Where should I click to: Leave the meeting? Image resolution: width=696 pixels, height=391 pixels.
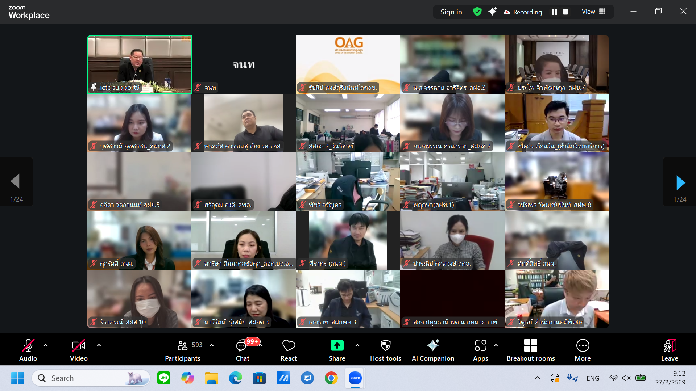pos(670,350)
